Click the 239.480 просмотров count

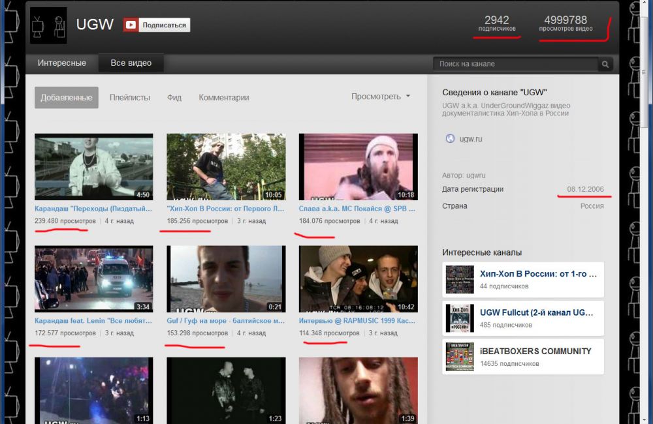click(65, 221)
